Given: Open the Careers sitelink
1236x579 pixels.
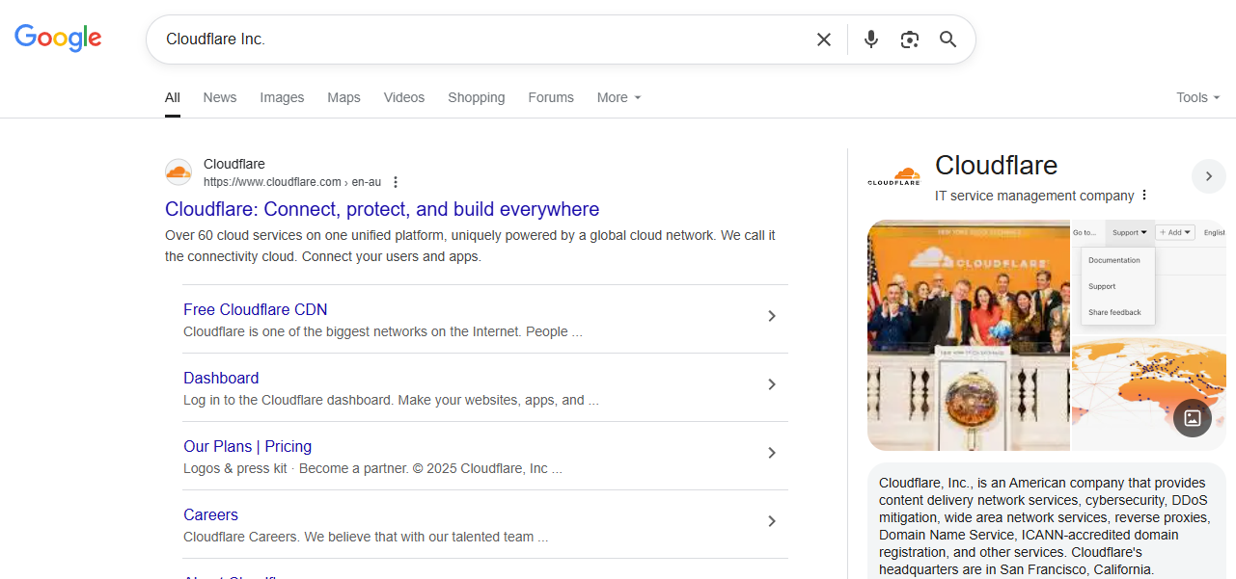Looking at the screenshot, I should click(210, 514).
